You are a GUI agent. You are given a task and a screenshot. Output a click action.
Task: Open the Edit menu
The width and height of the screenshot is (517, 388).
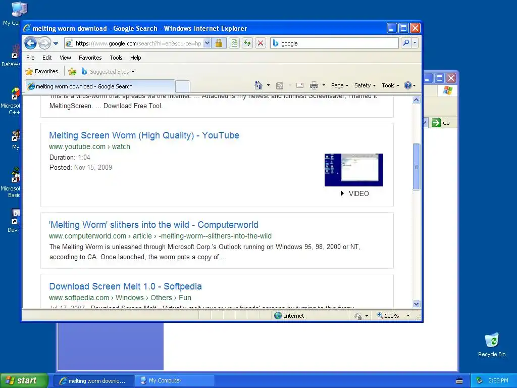pyautogui.click(x=47, y=58)
